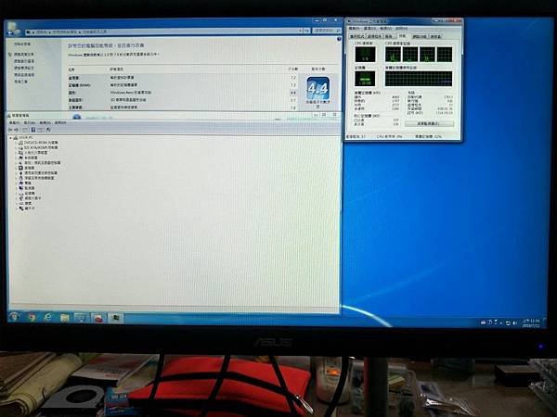
Task: Switch to 處理程序 tab in Task Manager
Action: coord(374,36)
